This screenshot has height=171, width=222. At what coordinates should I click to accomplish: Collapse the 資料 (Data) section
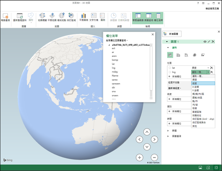pos(168,48)
